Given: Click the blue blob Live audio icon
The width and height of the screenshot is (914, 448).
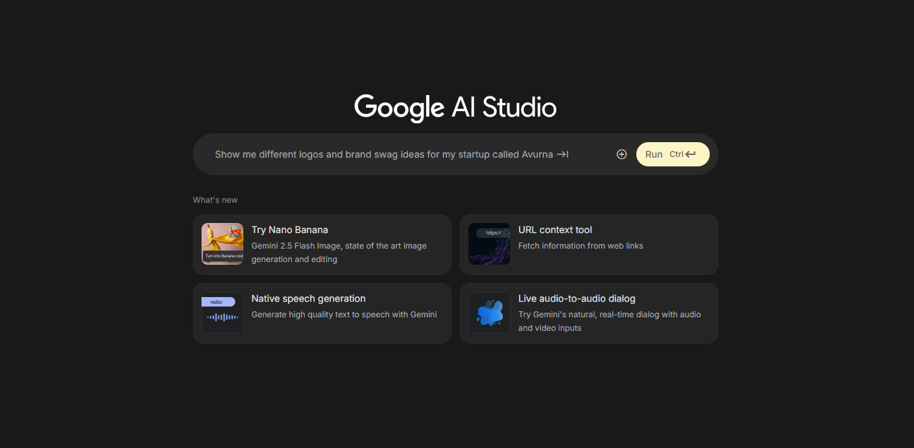Looking at the screenshot, I should 489,313.
